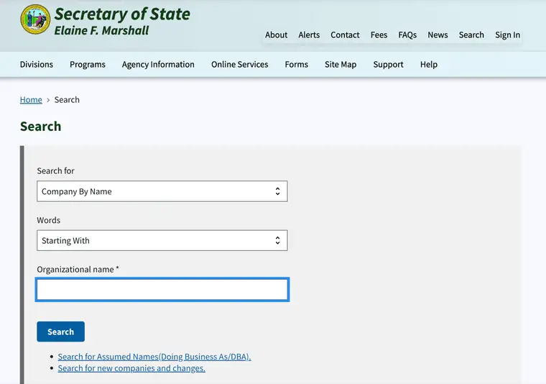Click the Secretary of State title
The width and height of the screenshot is (546, 384).
tap(122, 14)
